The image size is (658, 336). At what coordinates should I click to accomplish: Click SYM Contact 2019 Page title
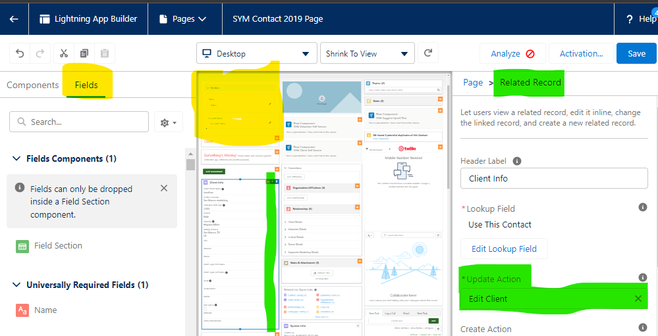pos(278,19)
